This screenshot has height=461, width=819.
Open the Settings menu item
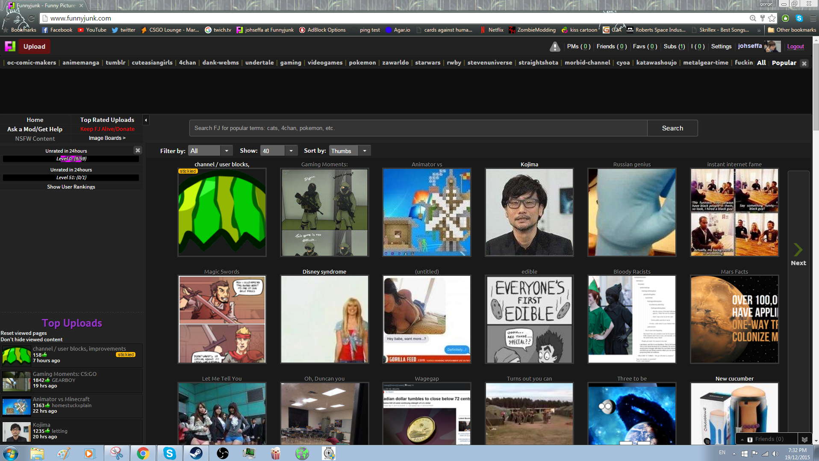pyautogui.click(x=721, y=46)
